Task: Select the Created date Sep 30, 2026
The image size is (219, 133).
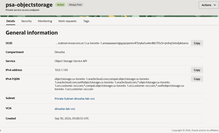Action: [x=72, y=118]
